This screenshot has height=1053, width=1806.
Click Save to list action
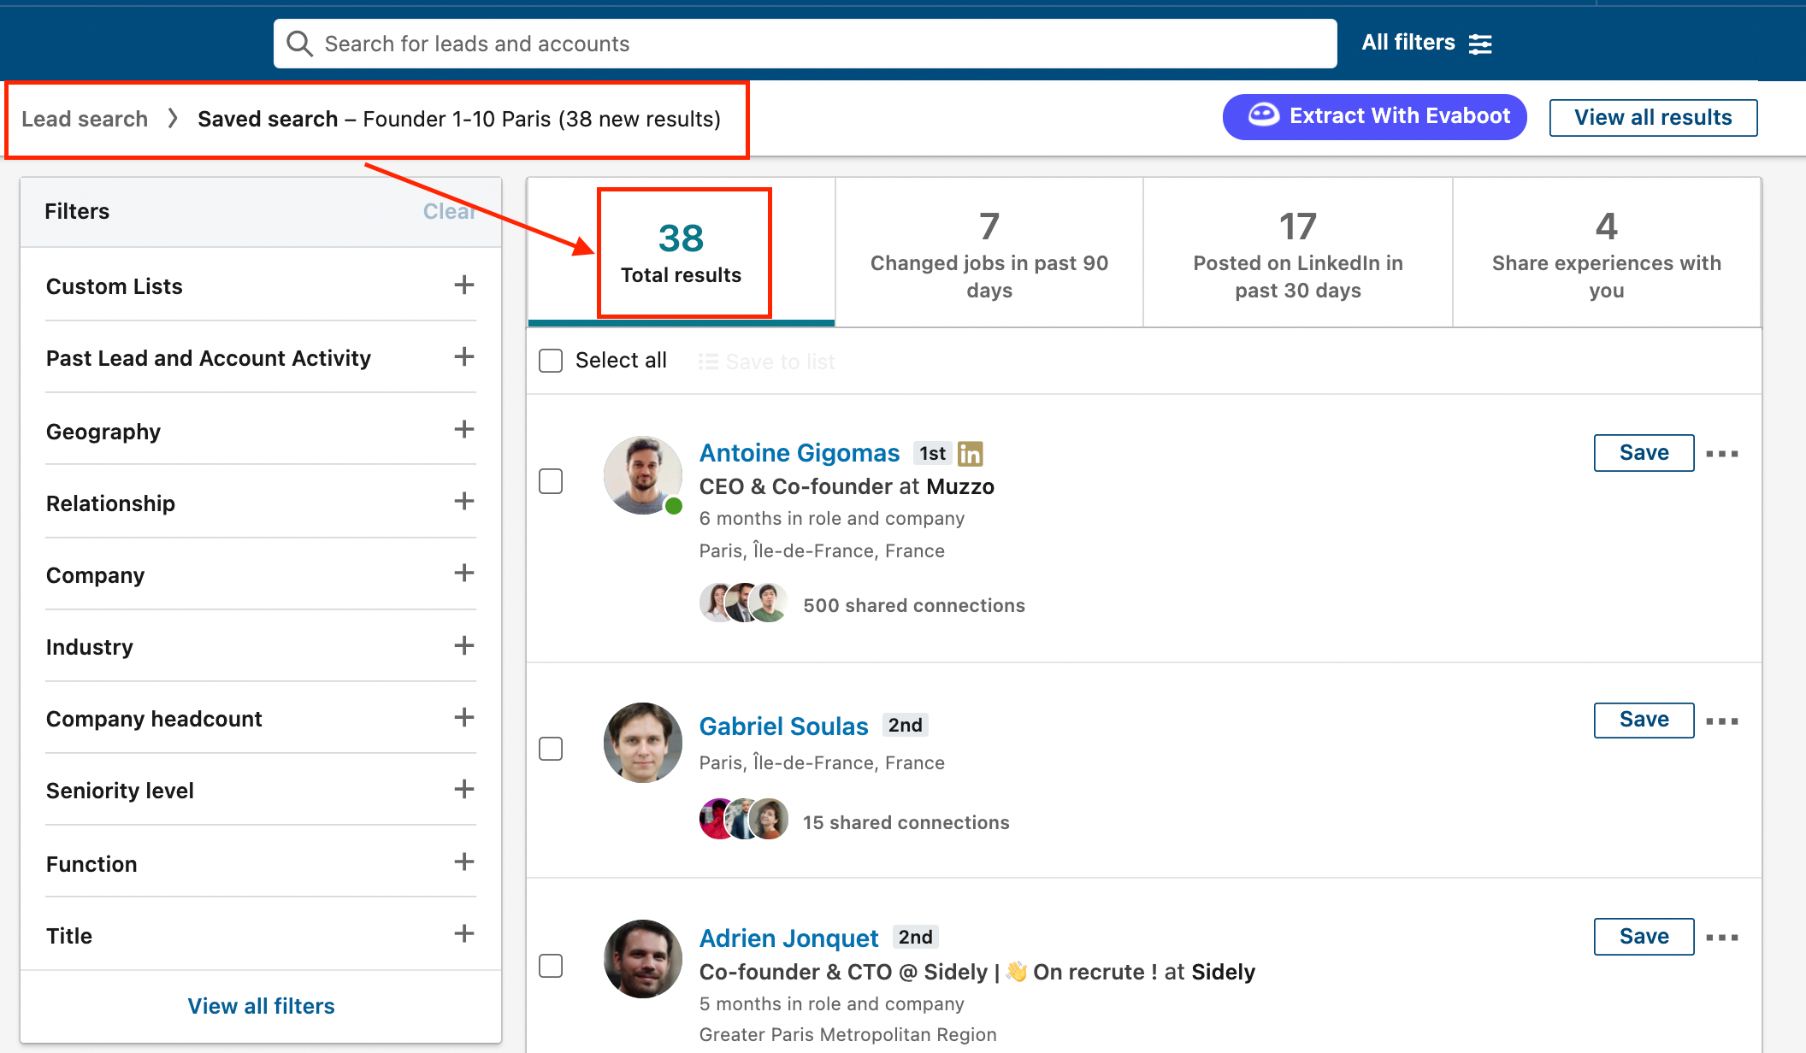click(766, 362)
